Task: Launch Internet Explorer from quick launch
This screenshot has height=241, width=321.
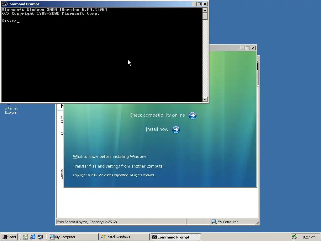Action: tap(33, 237)
